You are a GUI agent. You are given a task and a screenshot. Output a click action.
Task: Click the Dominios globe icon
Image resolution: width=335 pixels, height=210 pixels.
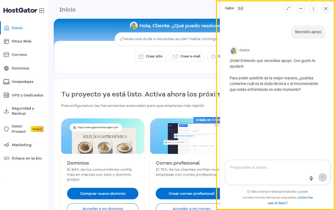point(6,68)
